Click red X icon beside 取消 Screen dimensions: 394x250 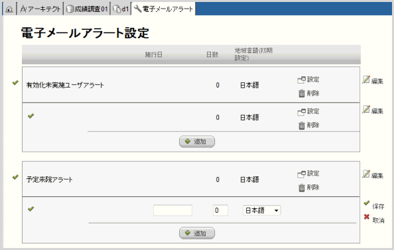click(367, 217)
